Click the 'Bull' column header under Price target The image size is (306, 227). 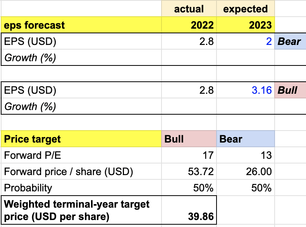(189, 139)
